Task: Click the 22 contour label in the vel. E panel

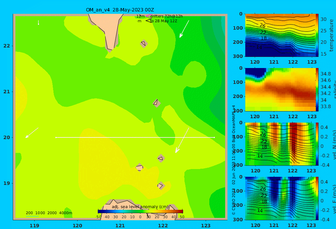Action: pos(264,196)
